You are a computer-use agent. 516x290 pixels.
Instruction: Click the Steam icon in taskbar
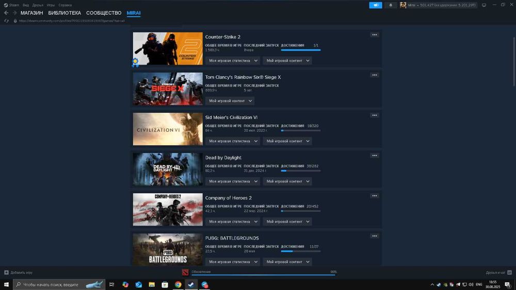[x=191, y=284]
